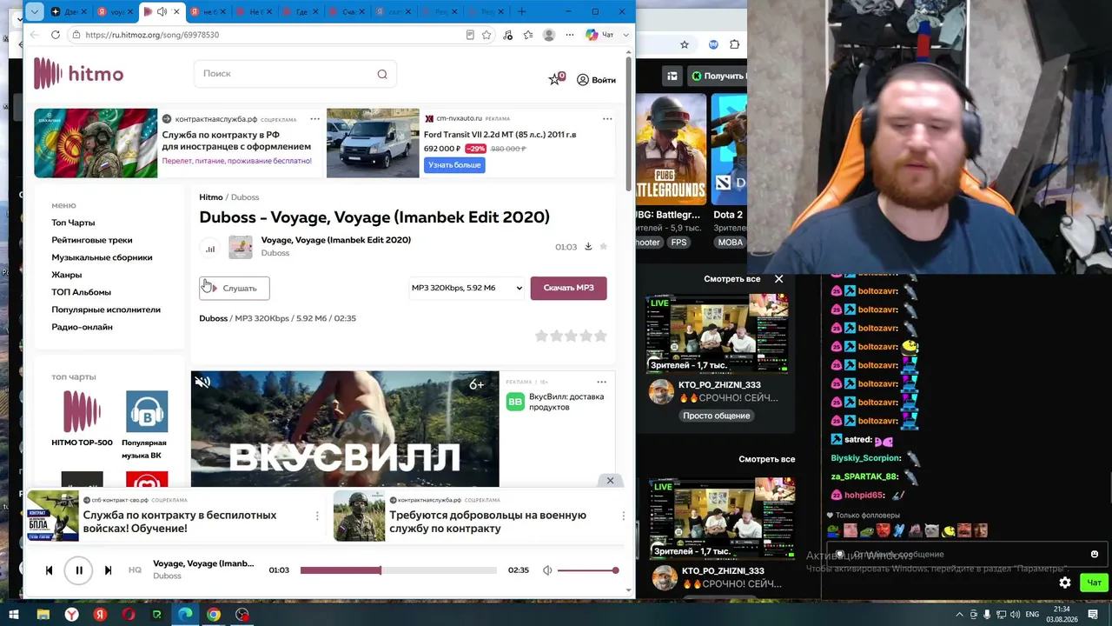
Task: Open ТОП Альбомы menu item
Action: point(81,292)
